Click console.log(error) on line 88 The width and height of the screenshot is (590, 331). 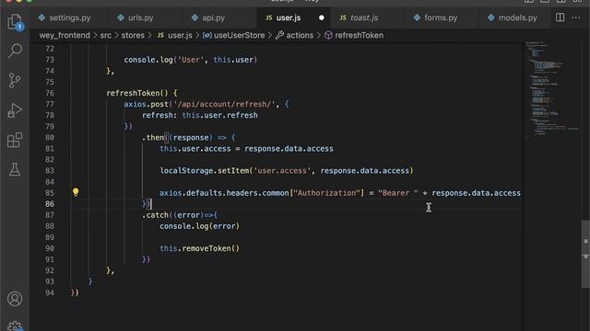(x=199, y=226)
